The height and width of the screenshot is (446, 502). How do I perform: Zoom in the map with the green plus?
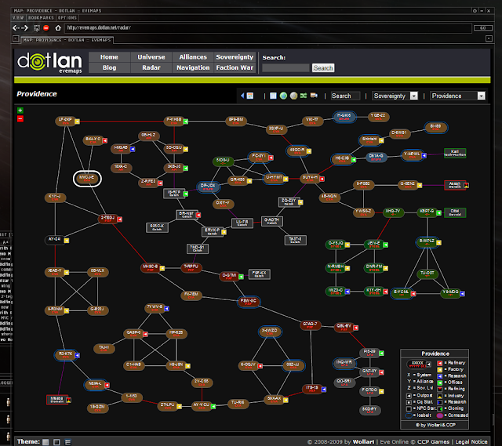20,111
